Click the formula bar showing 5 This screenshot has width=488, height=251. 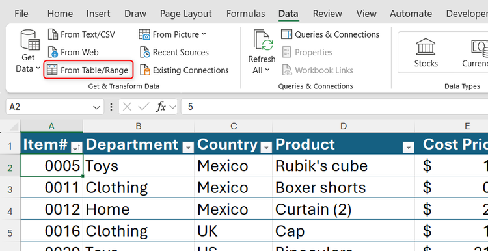click(x=334, y=107)
